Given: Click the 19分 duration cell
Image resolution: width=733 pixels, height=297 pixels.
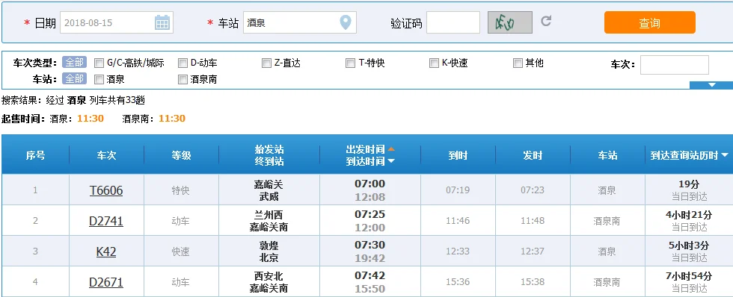Looking at the screenshot, I should 689,184.
